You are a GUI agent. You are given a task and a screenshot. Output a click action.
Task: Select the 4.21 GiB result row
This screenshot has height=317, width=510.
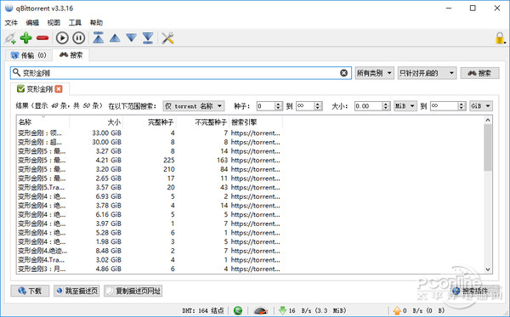pyautogui.click(x=150, y=161)
